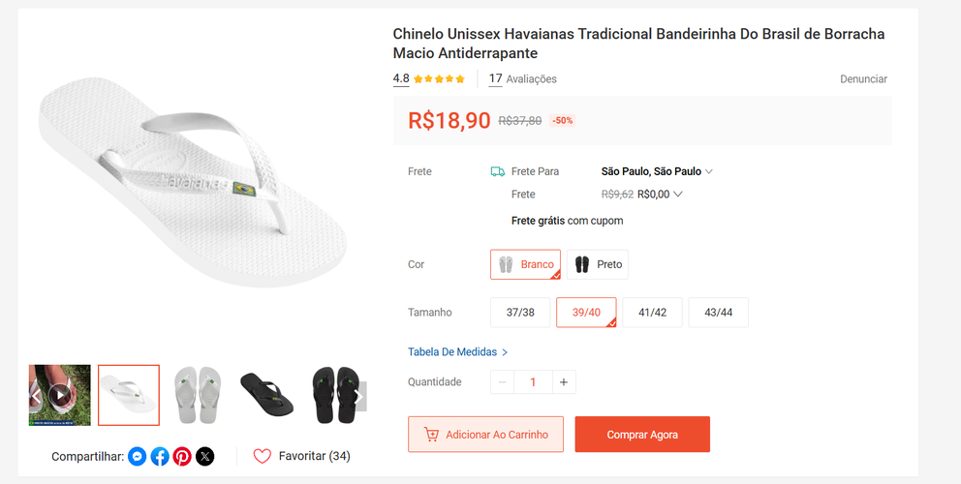Screen dimensions: 961x484
Task: View the 17 Avaliações reviews
Action: coord(523,79)
